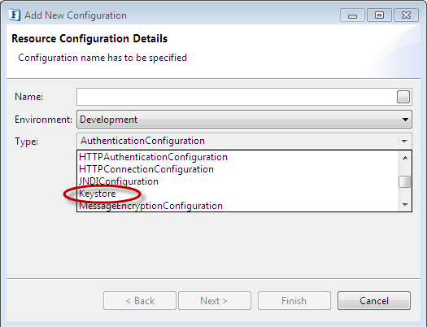Click the list scrollbar up arrow
This screenshot has width=427, height=327.
pyautogui.click(x=405, y=158)
